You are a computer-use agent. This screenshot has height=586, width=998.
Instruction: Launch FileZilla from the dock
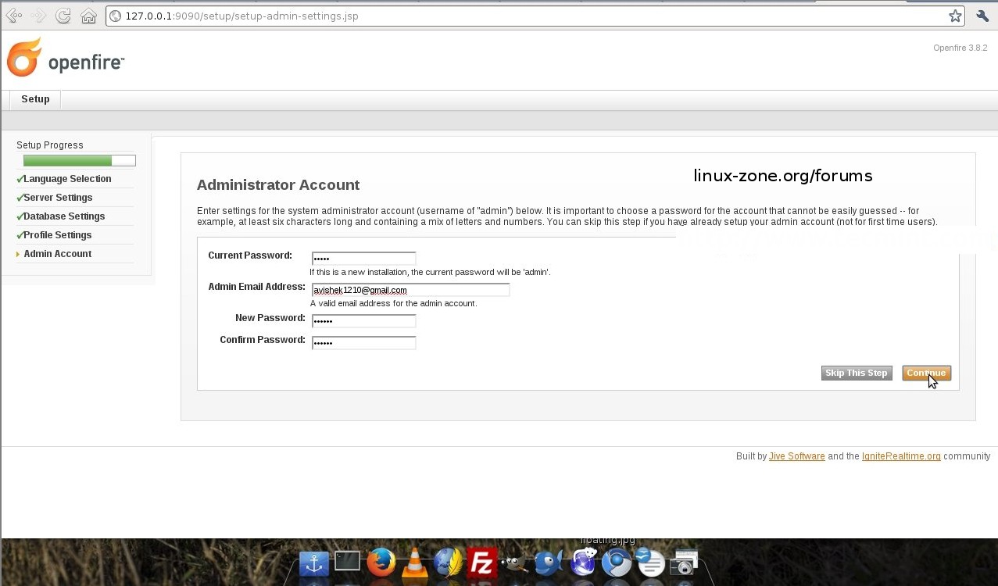pos(482,563)
